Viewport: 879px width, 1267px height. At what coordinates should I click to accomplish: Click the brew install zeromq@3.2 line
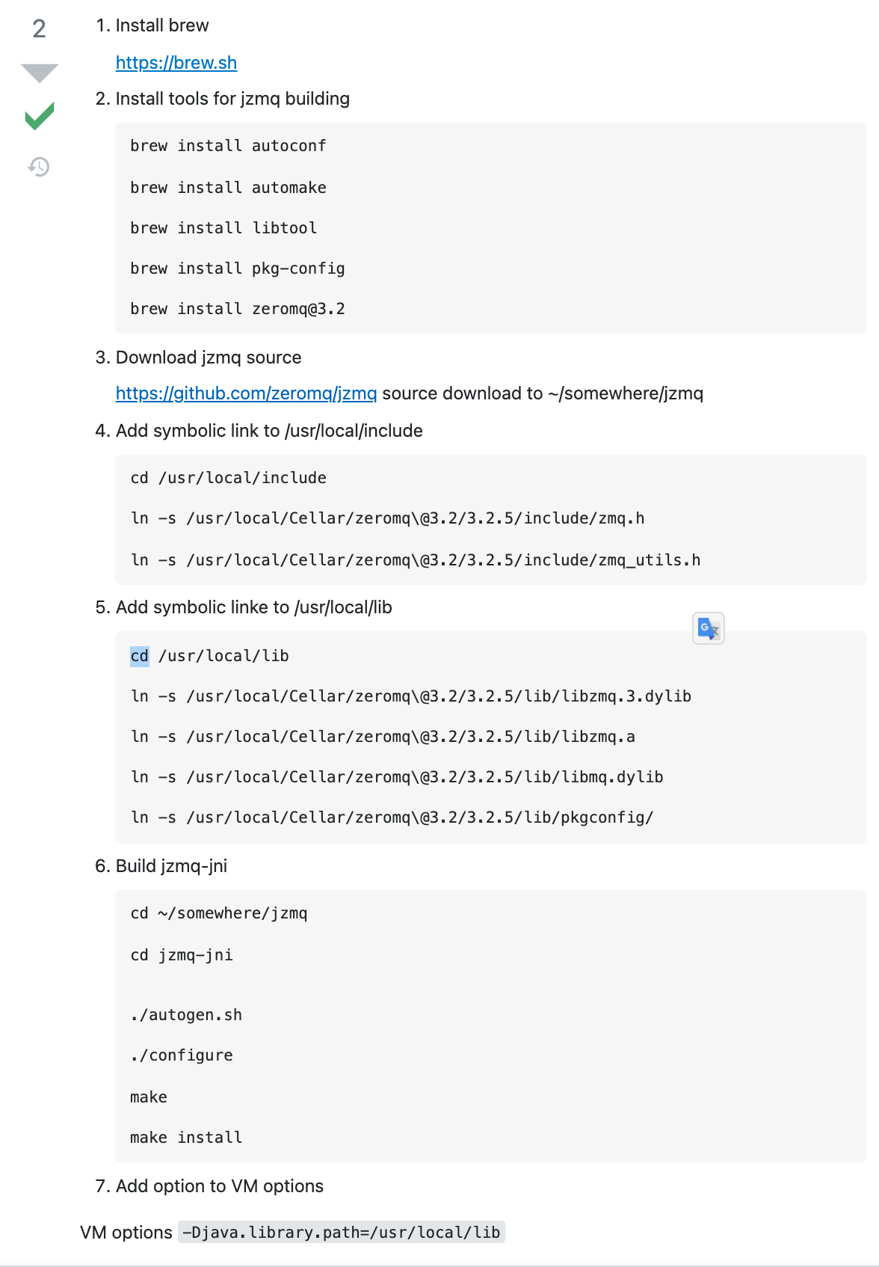[x=238, y=309]
